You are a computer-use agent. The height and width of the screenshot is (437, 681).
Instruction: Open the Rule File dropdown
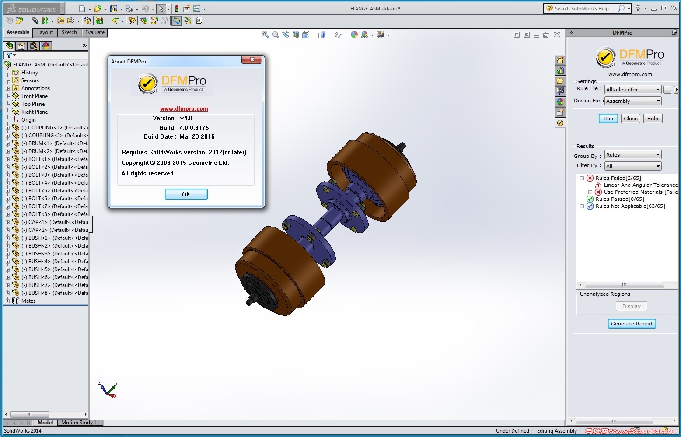pyautogui.click(x=632, y=90)
